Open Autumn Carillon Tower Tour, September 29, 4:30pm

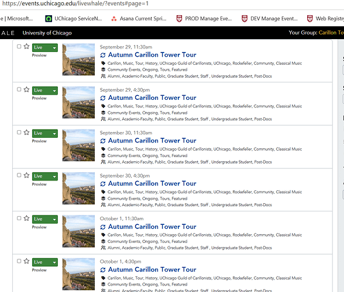point(152,98)
